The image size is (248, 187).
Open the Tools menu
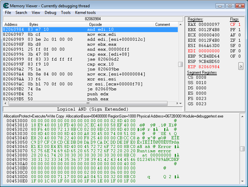(x=66, y=13)
